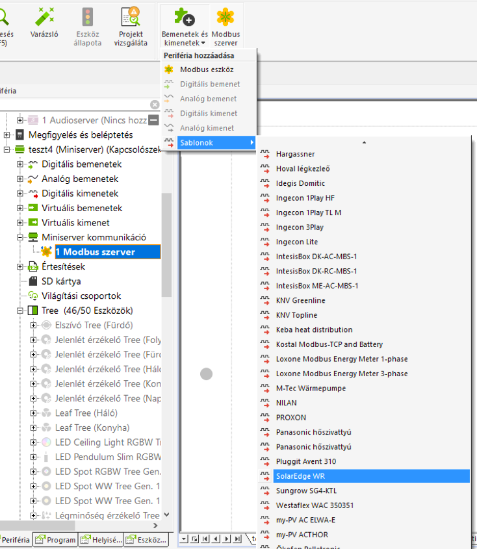Image resolution: width=477 pixels, height=549 pixels.
Task: Expand Analóg bemenetek node
Action: (x=20, y=179)
